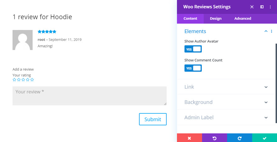
Task: Switch to the Advanced tab
Action: tap(243, 19)
